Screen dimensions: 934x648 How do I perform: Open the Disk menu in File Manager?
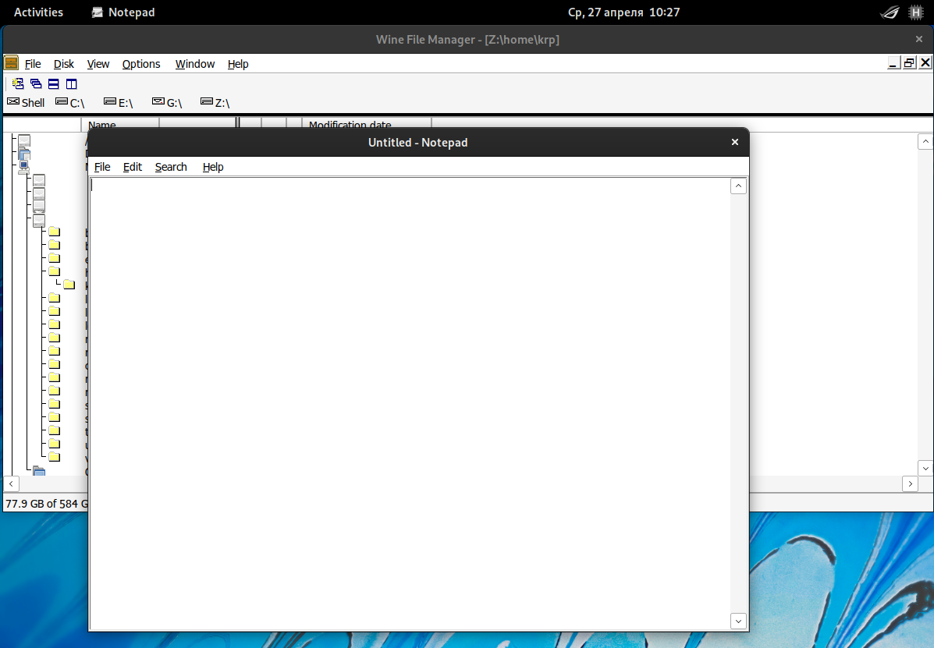[x=64, y=64]
